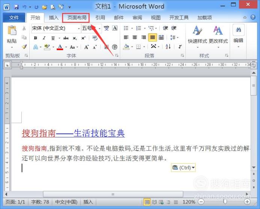
Task: Click the Format Painter brush icon
Action: [24, 47]
